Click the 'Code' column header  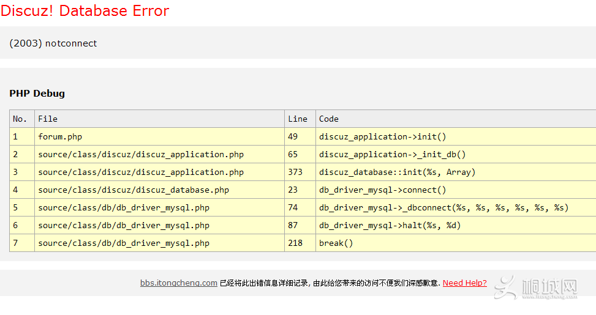coord(456,119)
